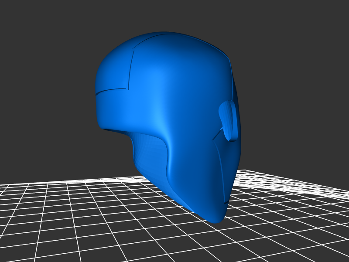This screenshot has height=262, width=349.
Task: Click the dark background in the top-left corner
Action: (17, 17)
